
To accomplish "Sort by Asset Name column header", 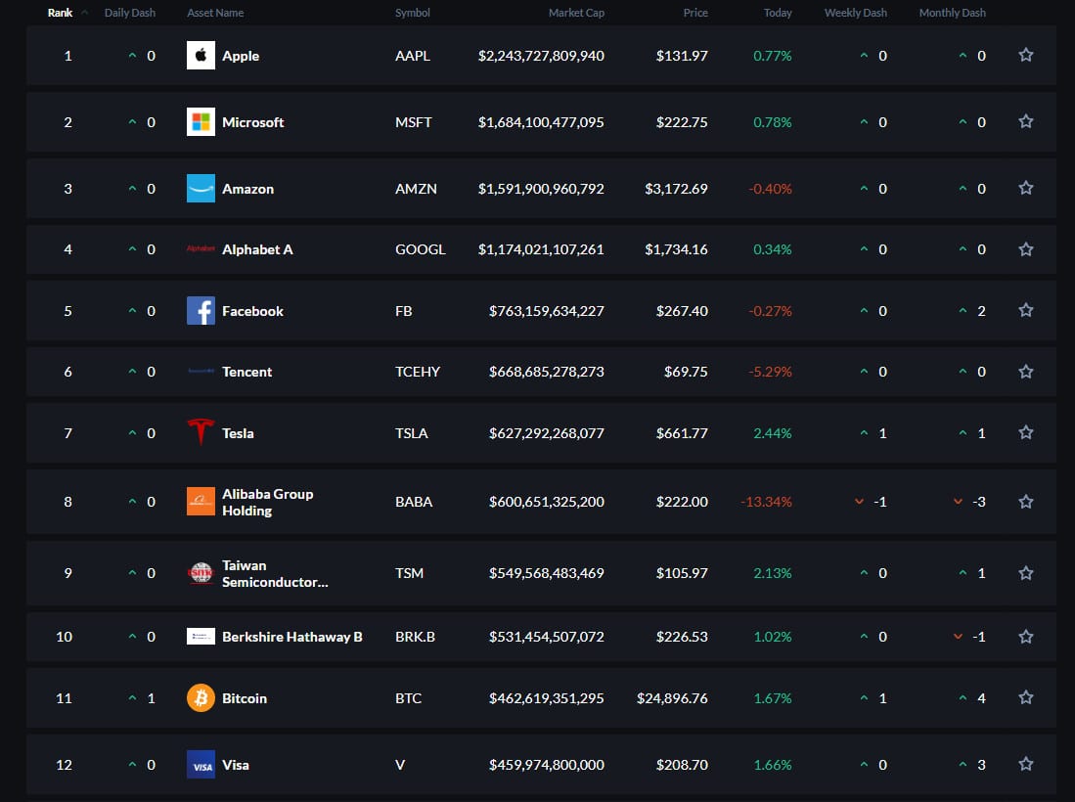I will 215,13.
